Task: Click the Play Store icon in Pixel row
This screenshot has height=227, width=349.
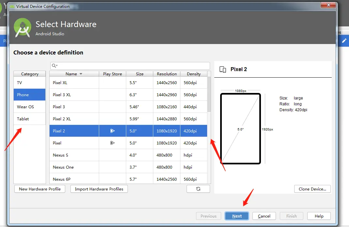Action: pos(113,143)
